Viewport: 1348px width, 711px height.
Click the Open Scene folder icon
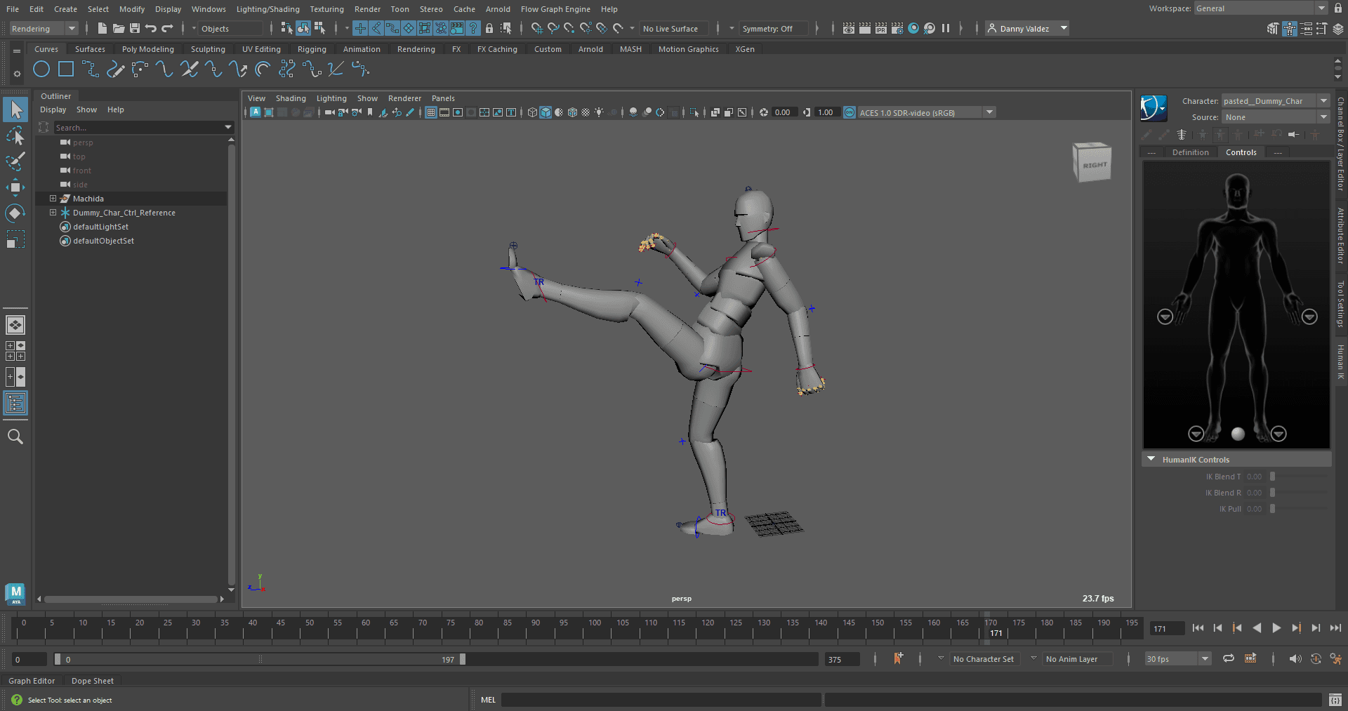click(119, 28)
